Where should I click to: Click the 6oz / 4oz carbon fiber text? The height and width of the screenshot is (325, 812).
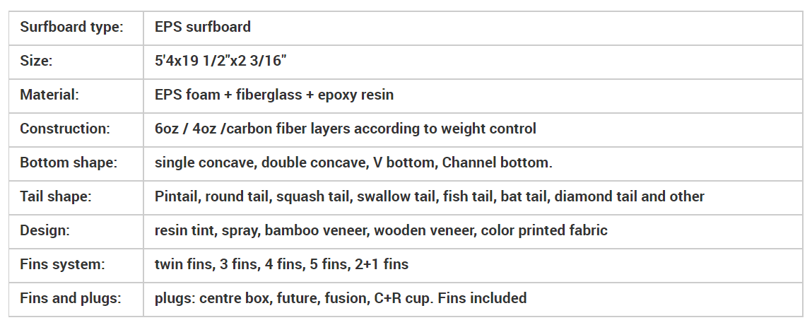(345, 129)
